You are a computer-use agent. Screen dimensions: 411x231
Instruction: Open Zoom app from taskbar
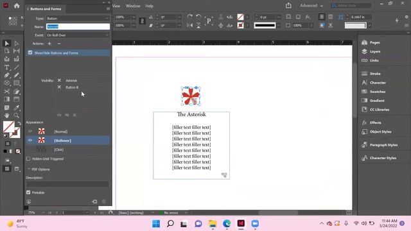pos(255,224)
